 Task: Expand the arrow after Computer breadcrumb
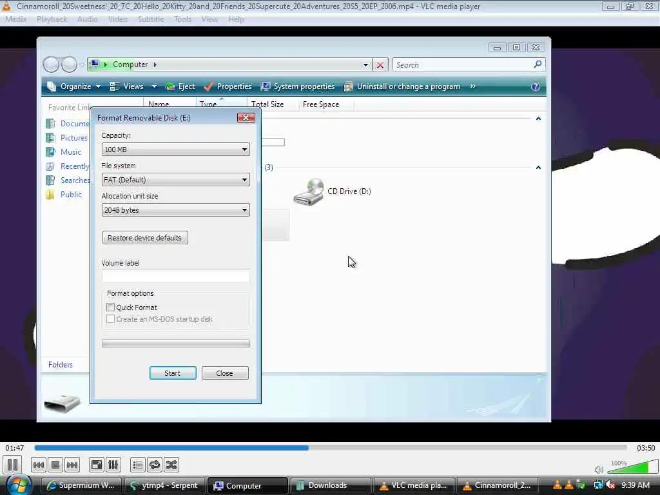[155, 64]
